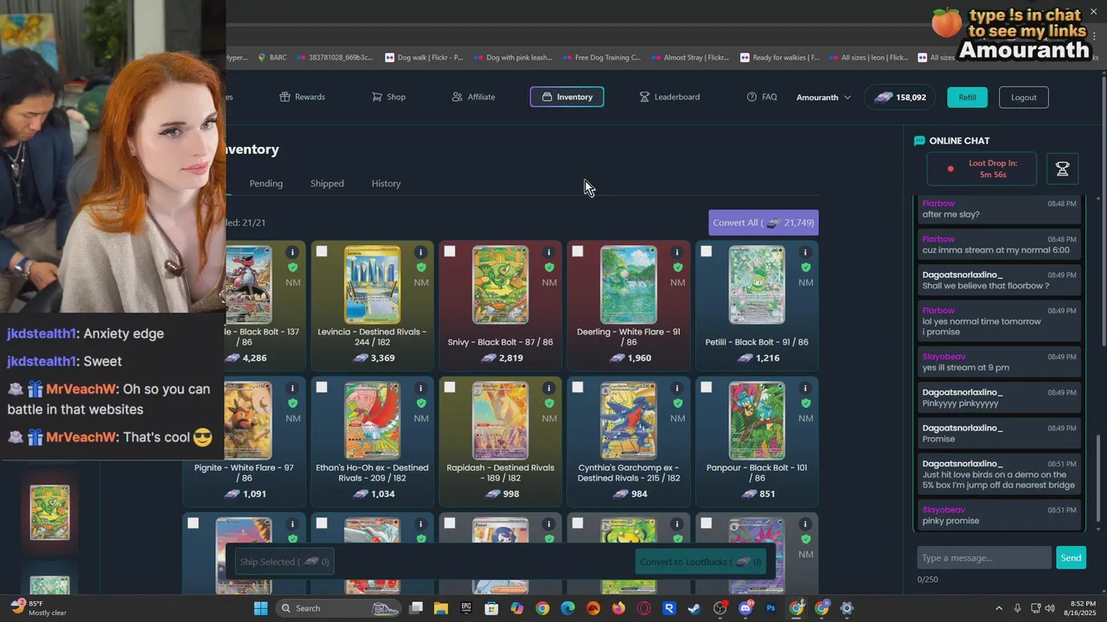Open info icon on Rapidash card

548,388
